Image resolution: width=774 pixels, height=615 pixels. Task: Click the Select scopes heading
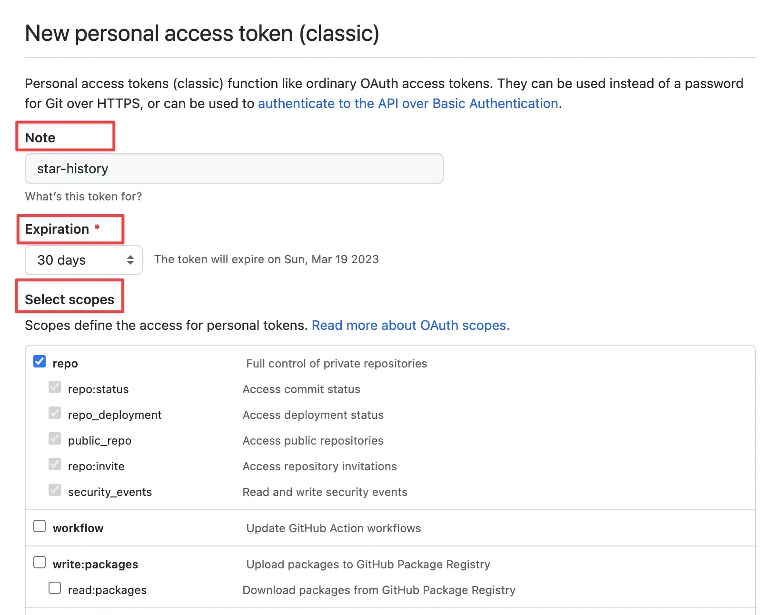click(69, 299)
